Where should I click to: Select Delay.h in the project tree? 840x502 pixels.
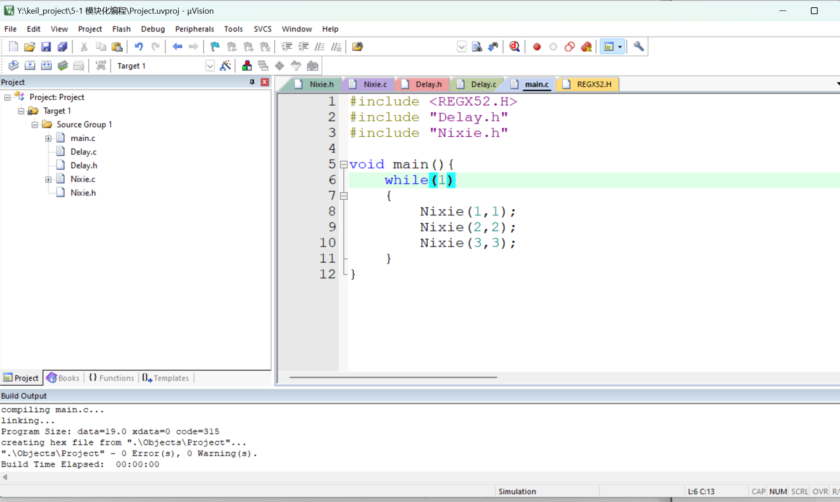click(83, 165)
